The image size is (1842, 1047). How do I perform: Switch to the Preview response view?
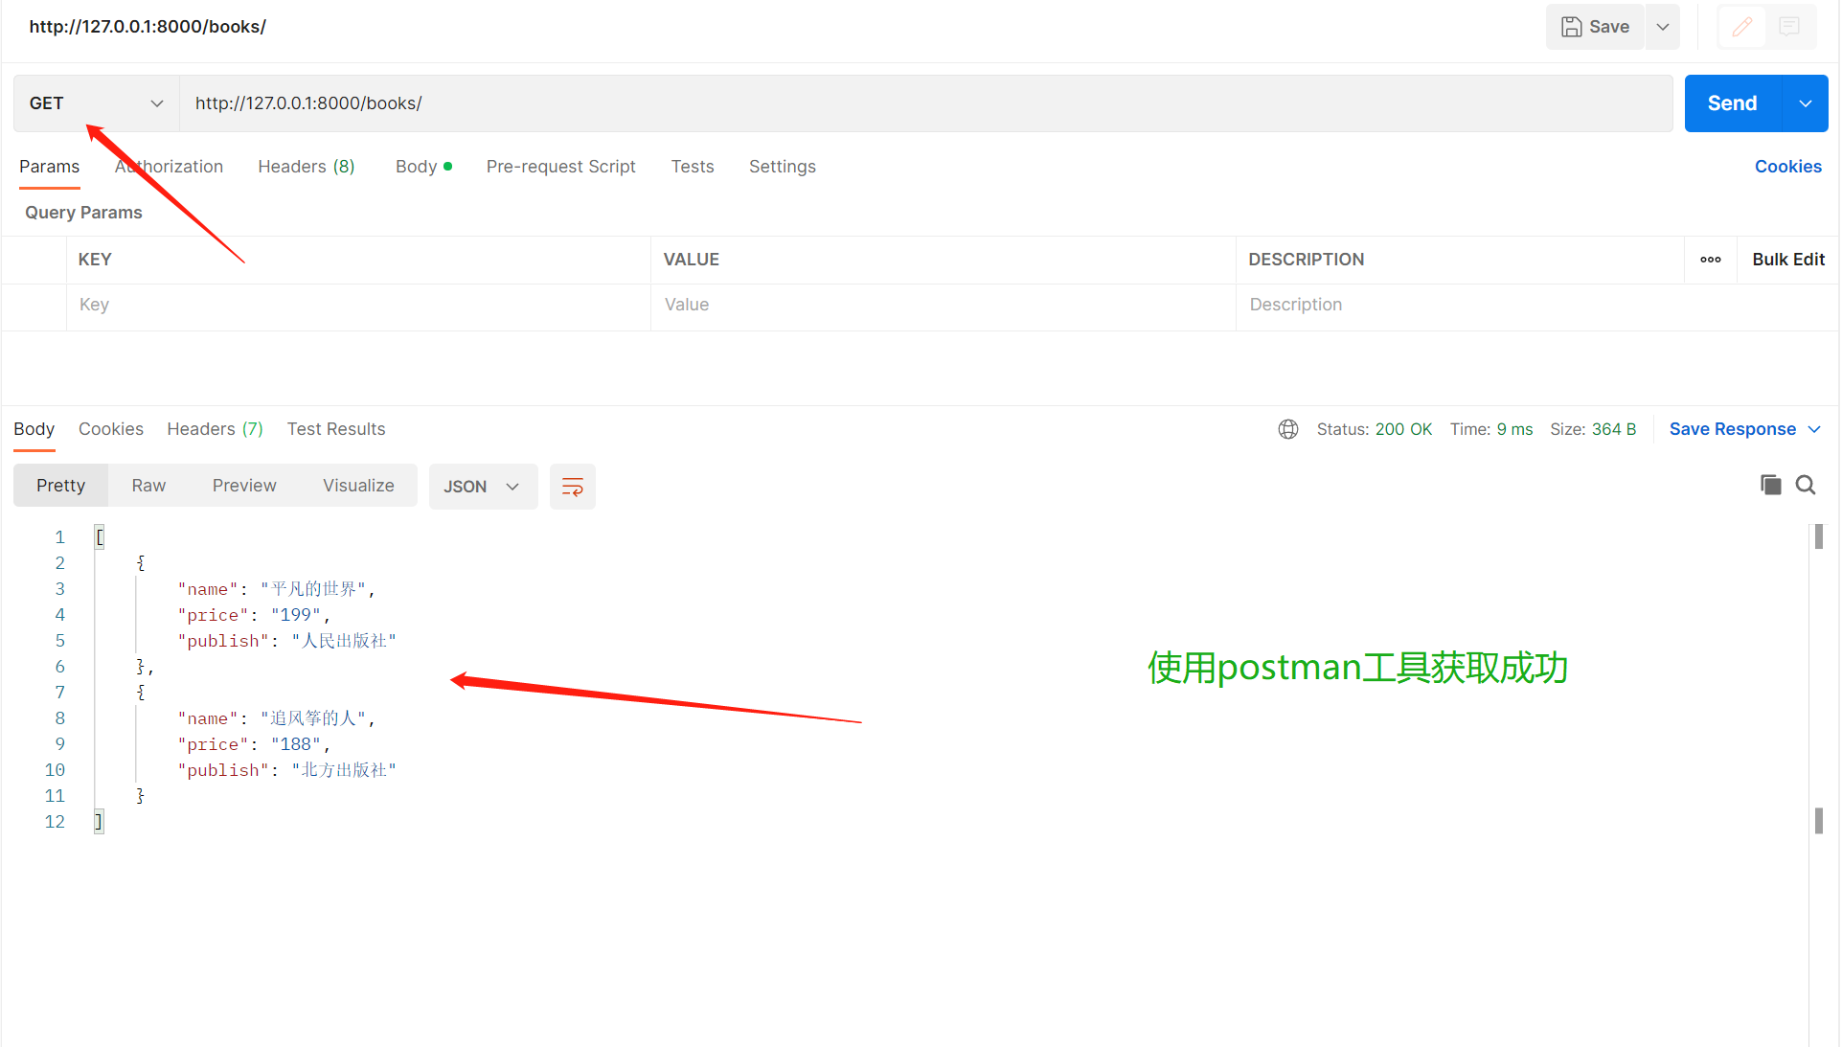[x=244, y=486]
